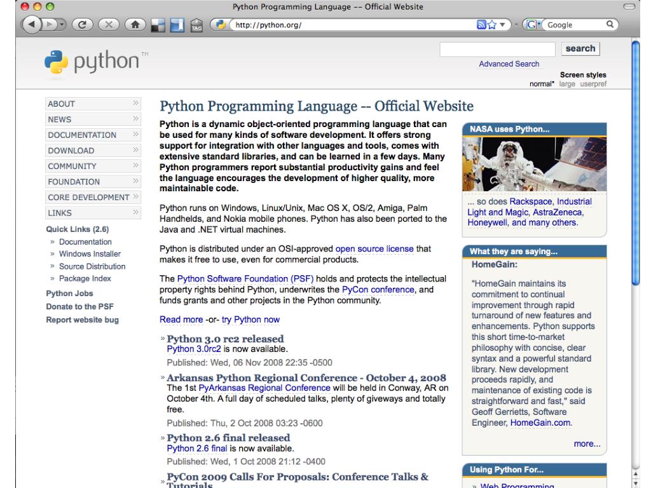The width and height of the screenshot is (651, 488).
Task: Open the Donate to the PSF link
Action: (x=79, y=307)
